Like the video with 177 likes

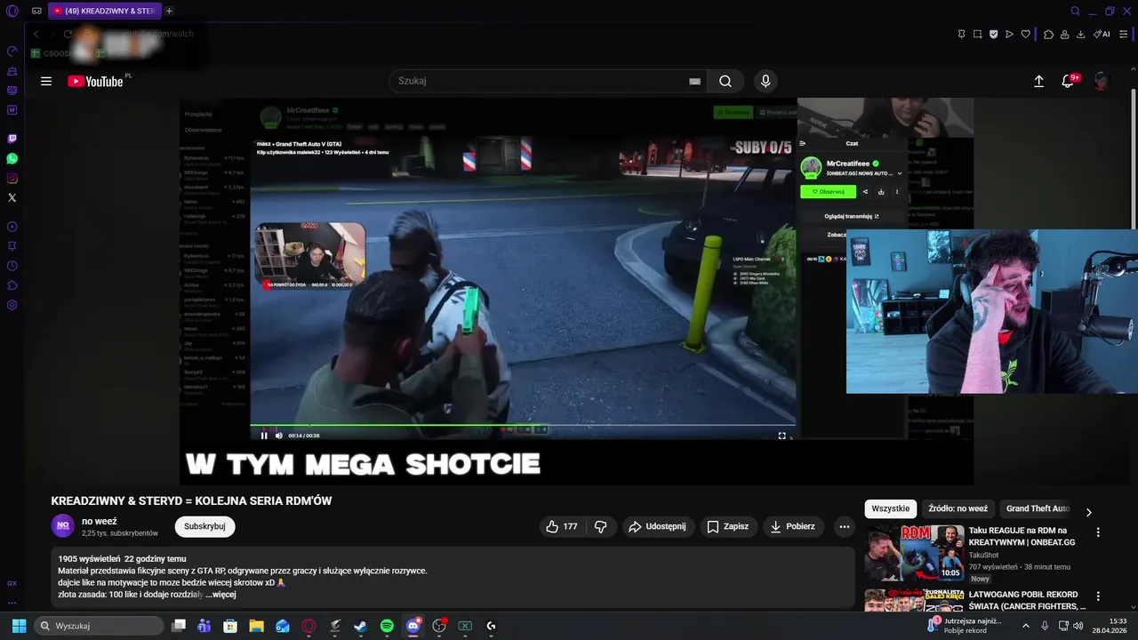coord(561,526)
